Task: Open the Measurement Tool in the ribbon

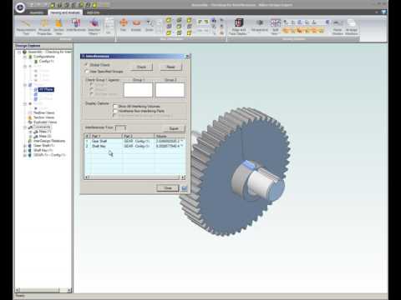Action: coord(26,27)
